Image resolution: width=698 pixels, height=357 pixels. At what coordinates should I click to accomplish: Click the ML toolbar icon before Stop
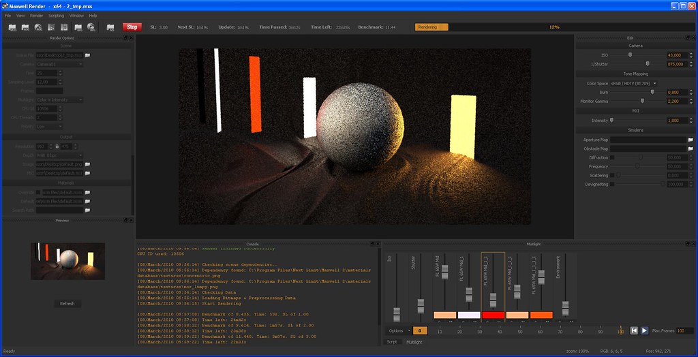coord(110,27)
